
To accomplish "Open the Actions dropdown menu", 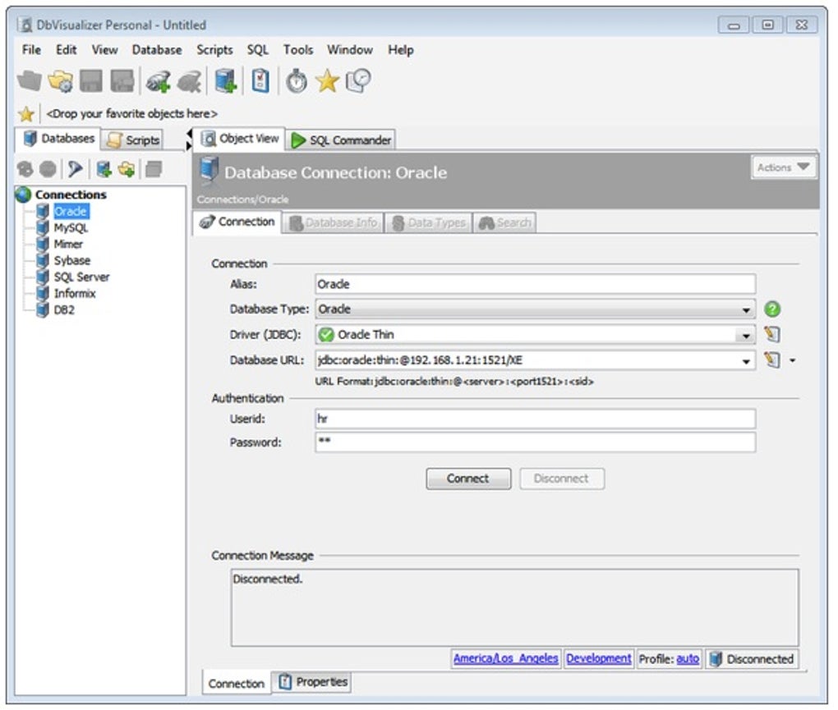I will click(x=783, y=167).
